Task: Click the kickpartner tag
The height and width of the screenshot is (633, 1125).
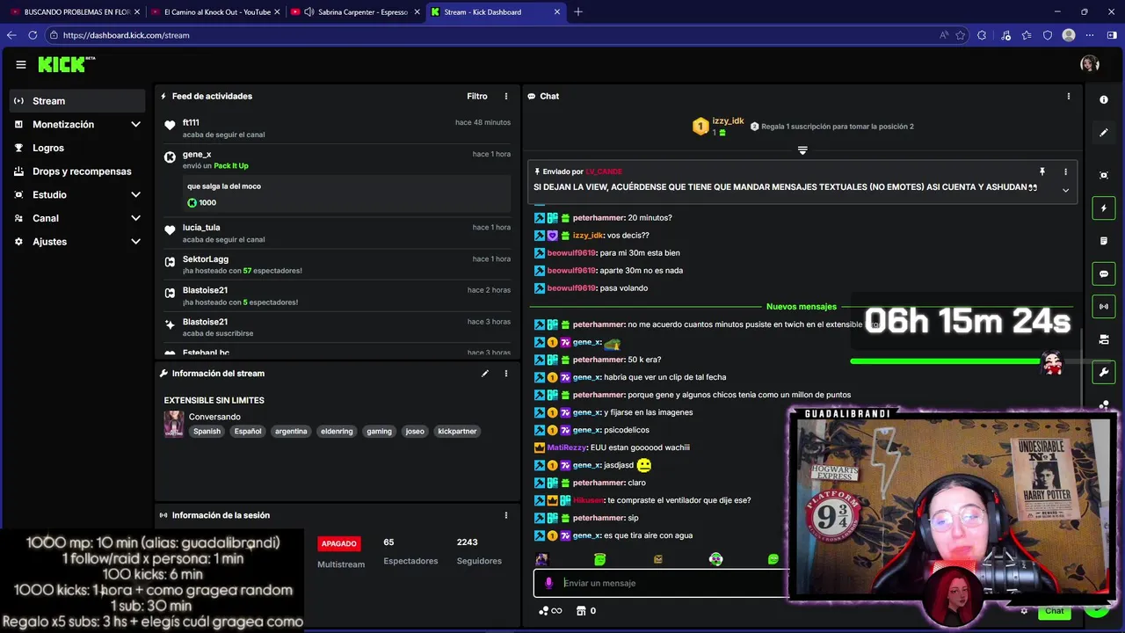Action: 457,432
